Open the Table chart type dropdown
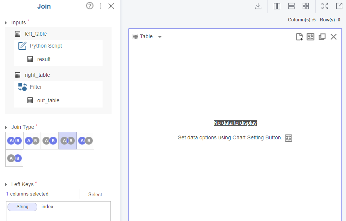 point(160,37)
